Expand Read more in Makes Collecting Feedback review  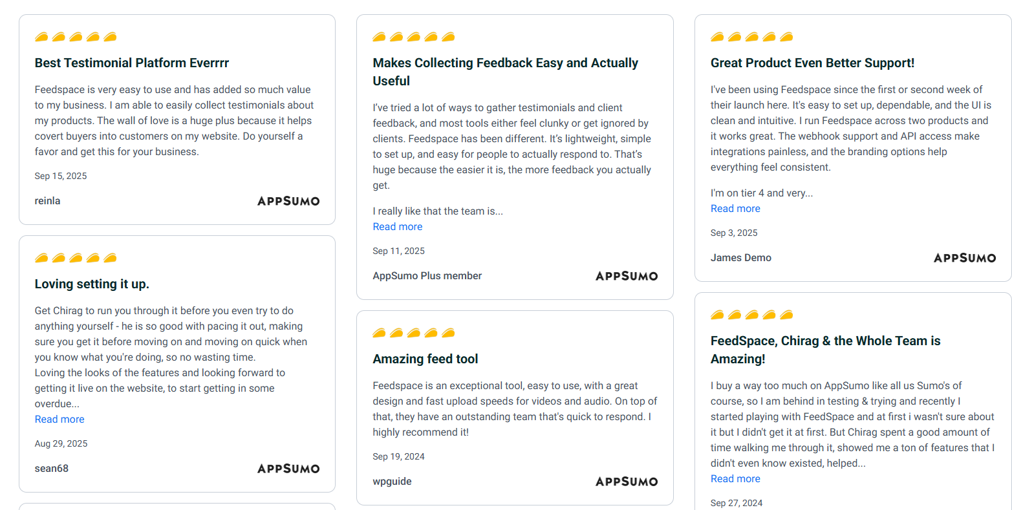coord(398,227)
